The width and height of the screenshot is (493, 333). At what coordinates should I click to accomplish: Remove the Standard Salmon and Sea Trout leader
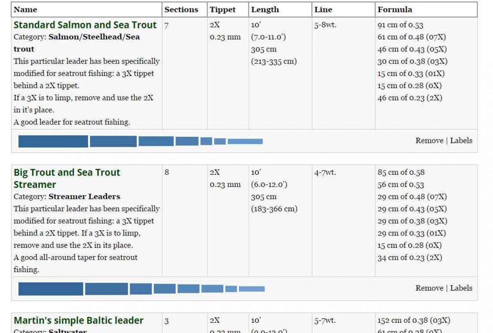pyautogui.click(x=429, y=141)
